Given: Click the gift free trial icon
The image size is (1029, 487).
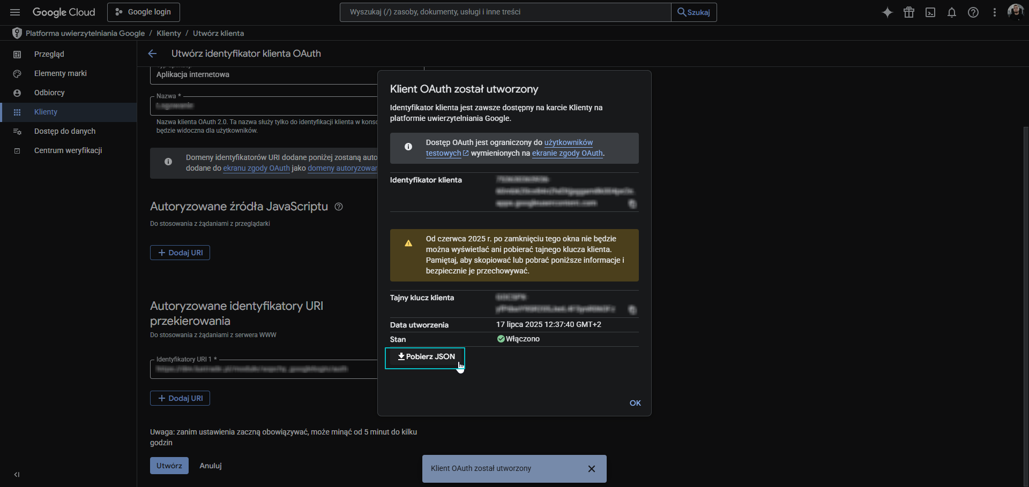Looking at the screenshot, I should coord(909,12).
